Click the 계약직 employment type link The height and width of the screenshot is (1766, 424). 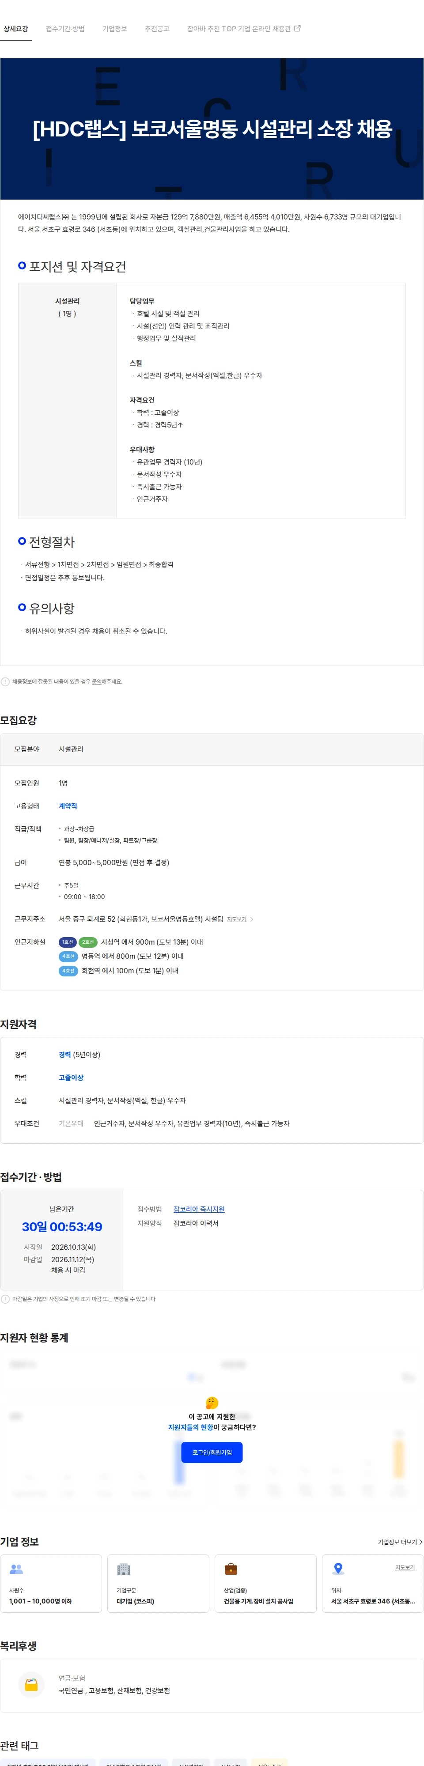click(68, 805)
